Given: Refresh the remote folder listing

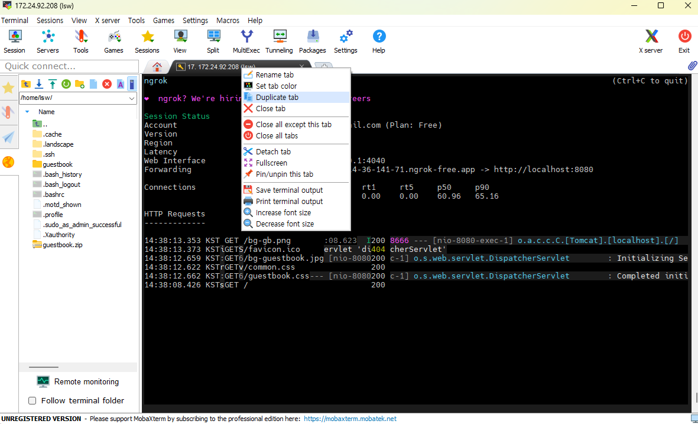Looking at the screenshot, I should coord(66,84).
